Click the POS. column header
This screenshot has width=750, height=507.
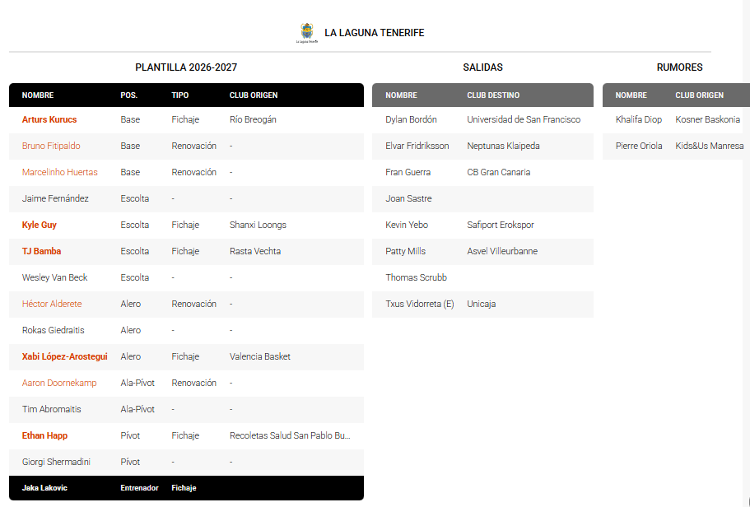(128, 95)
